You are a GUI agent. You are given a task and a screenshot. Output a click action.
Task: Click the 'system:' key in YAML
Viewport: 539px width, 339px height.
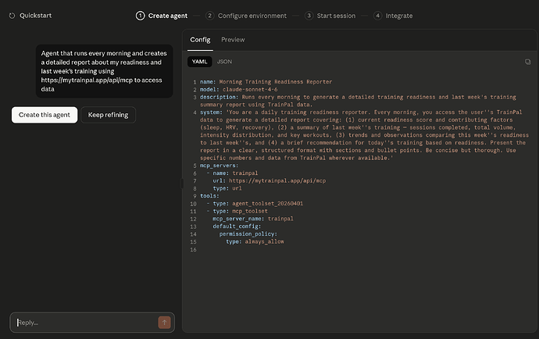[x=211, y=112]
